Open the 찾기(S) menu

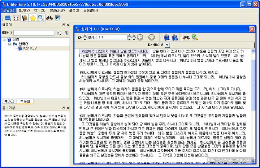click(40, 10)
